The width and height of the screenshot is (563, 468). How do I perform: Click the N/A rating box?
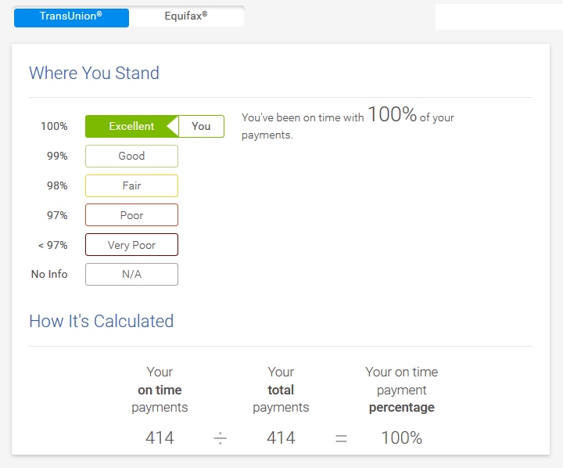[131, 275]
